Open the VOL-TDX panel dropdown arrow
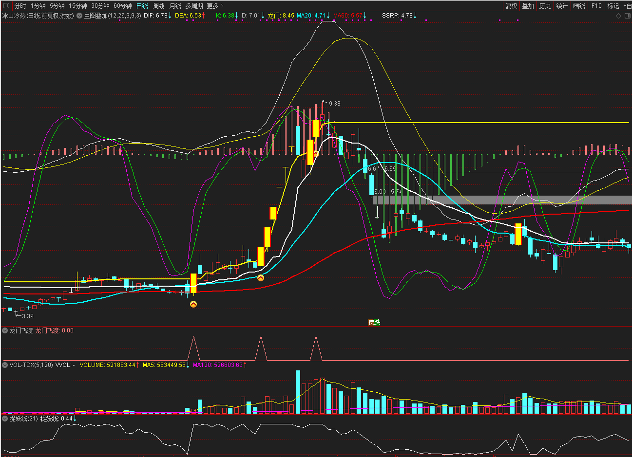 click(5, 365)
